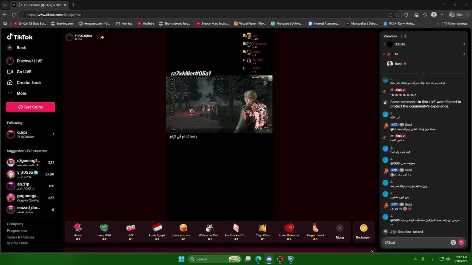
Task: Open the YouTube bookmark
Action: coord(146,24)
